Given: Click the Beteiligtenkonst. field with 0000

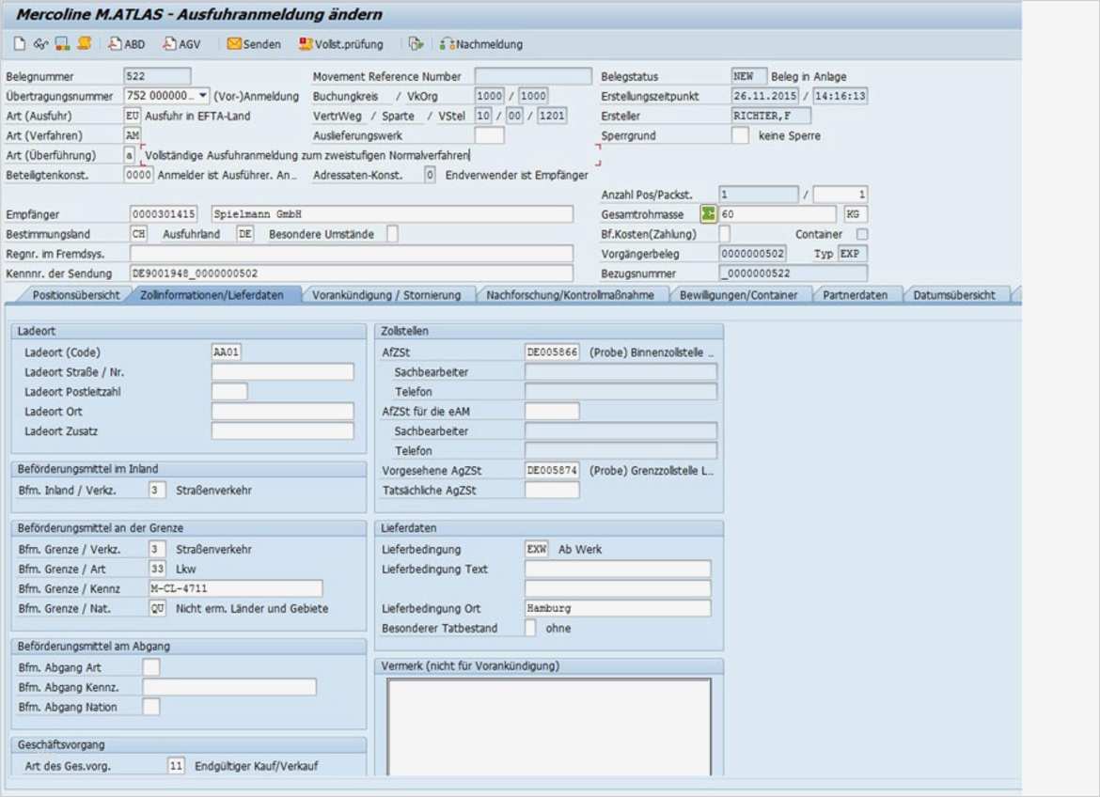Looking at the screenshot, I should 138,175.
